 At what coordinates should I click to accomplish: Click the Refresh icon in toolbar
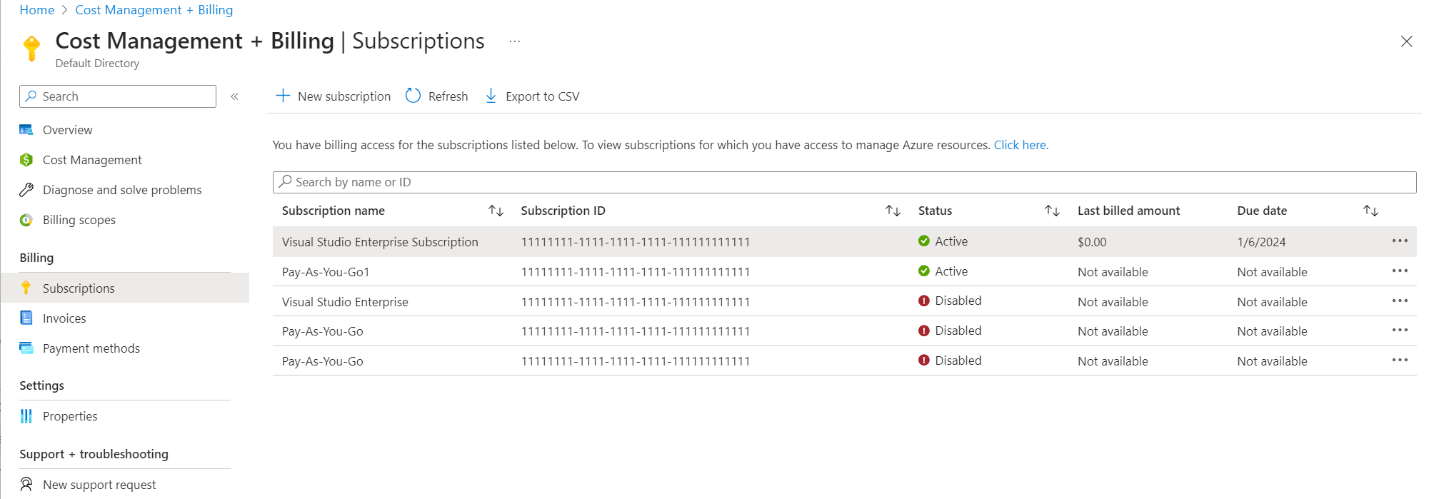click(x=413, y=96)
